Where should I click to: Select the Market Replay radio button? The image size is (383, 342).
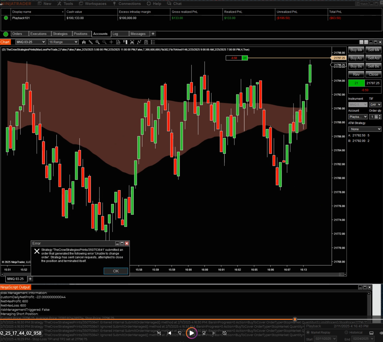tap(308, 332)
